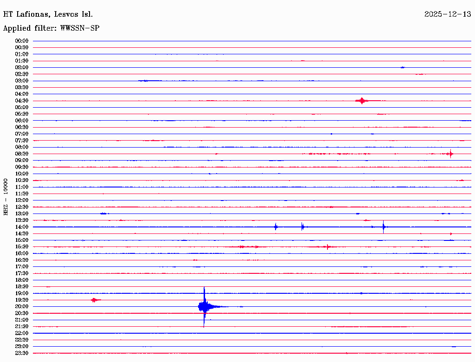Select the 17:00 time label
Viewport: 475px width, 362px height.
22,267
